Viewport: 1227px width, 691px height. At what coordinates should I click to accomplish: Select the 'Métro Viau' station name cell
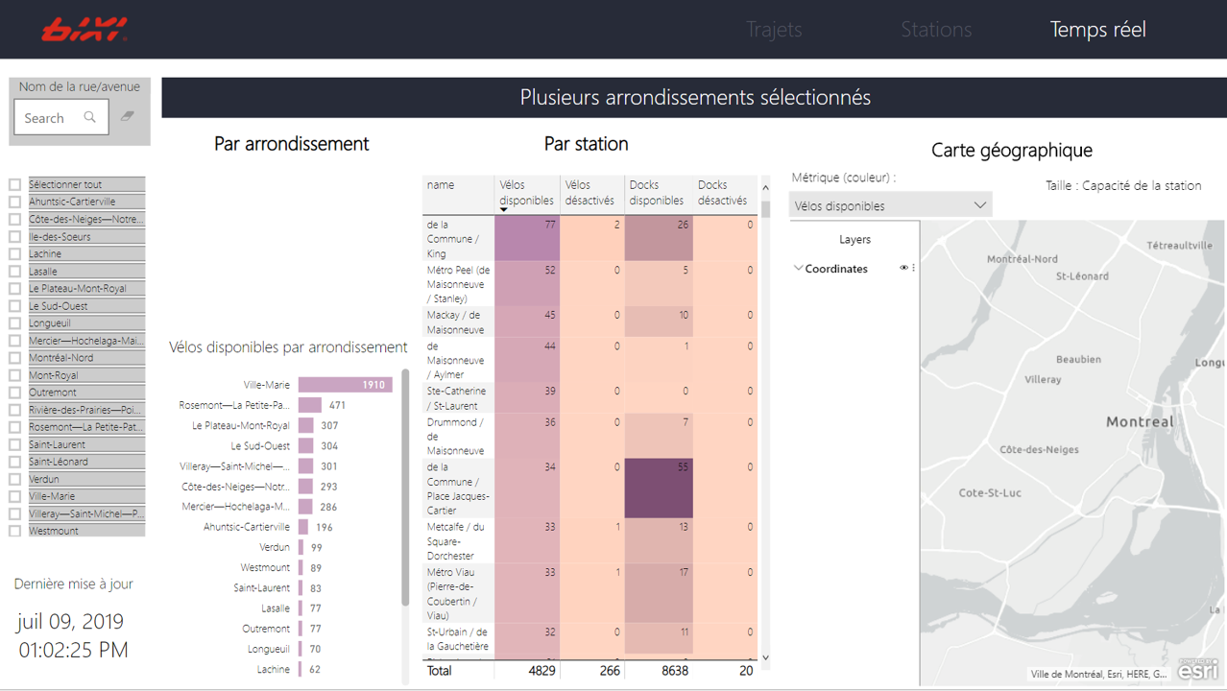[x=459, y=594]
